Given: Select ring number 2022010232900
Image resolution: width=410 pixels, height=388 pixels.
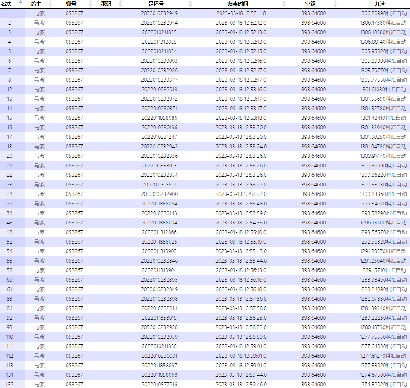Looking at the screenshot, I should [159, 194].
